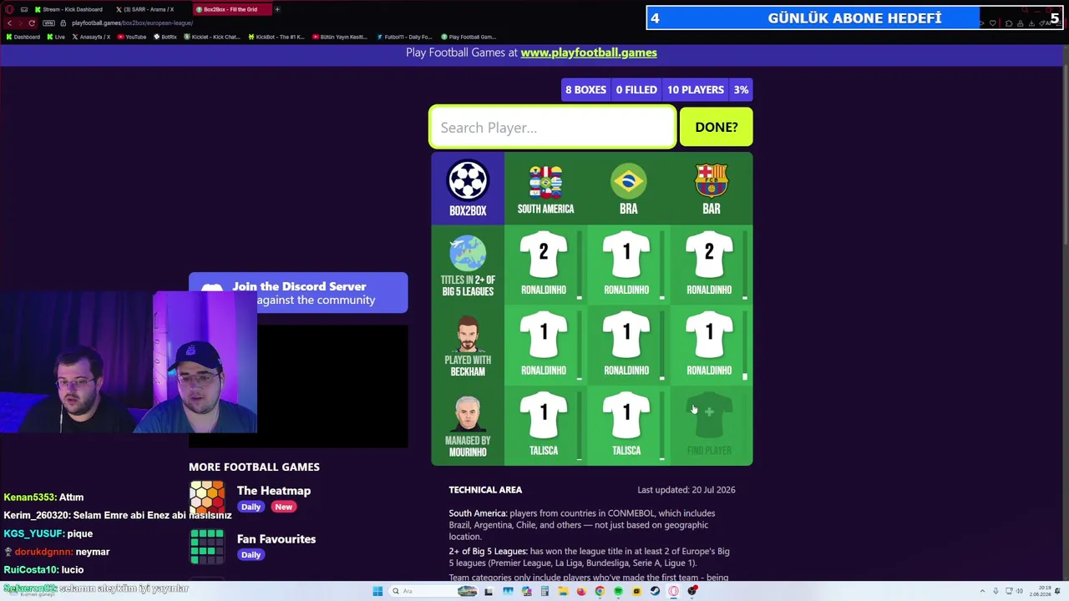This screenshot has height=601, width=1069.
Task: Click the Opera GX icon in the taskbar
Action: coord(673,591)
